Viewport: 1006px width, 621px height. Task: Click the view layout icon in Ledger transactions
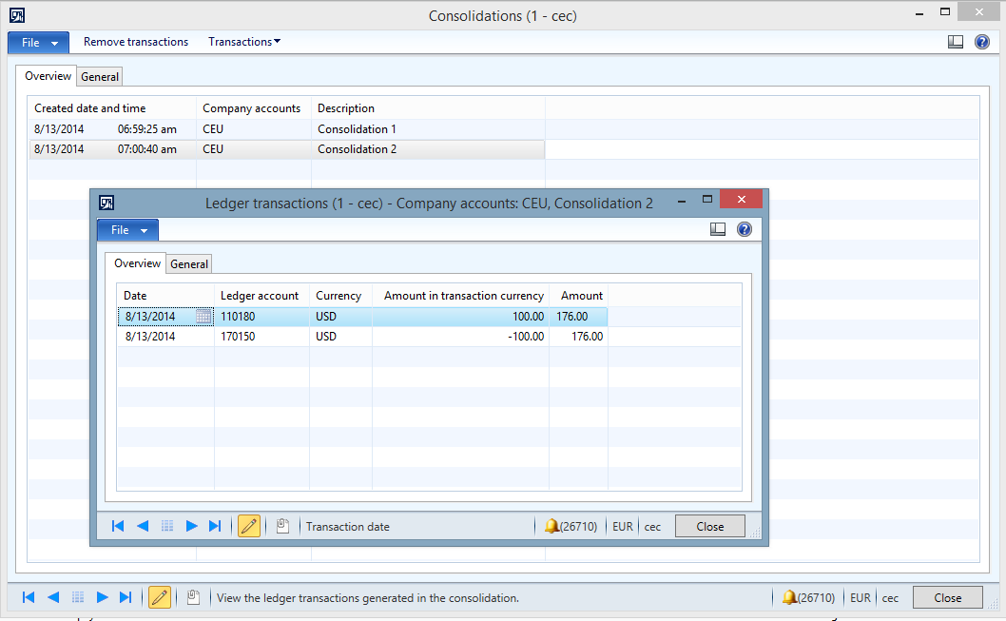(x=718, y=229)
